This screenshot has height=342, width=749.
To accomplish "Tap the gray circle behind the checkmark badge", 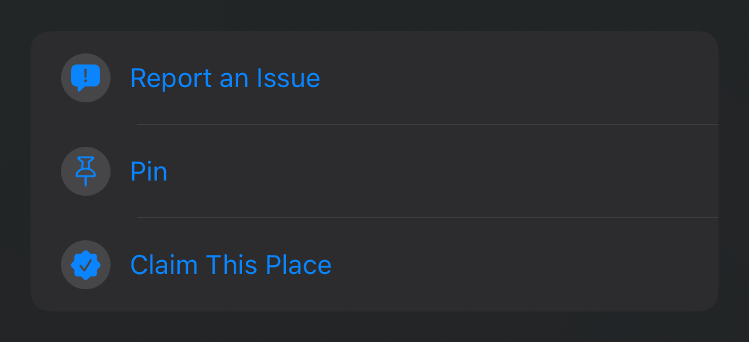I will click(86, 264).
